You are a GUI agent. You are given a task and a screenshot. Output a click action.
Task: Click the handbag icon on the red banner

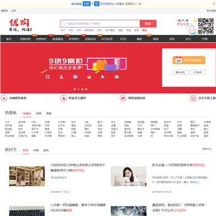pos(89,77)
